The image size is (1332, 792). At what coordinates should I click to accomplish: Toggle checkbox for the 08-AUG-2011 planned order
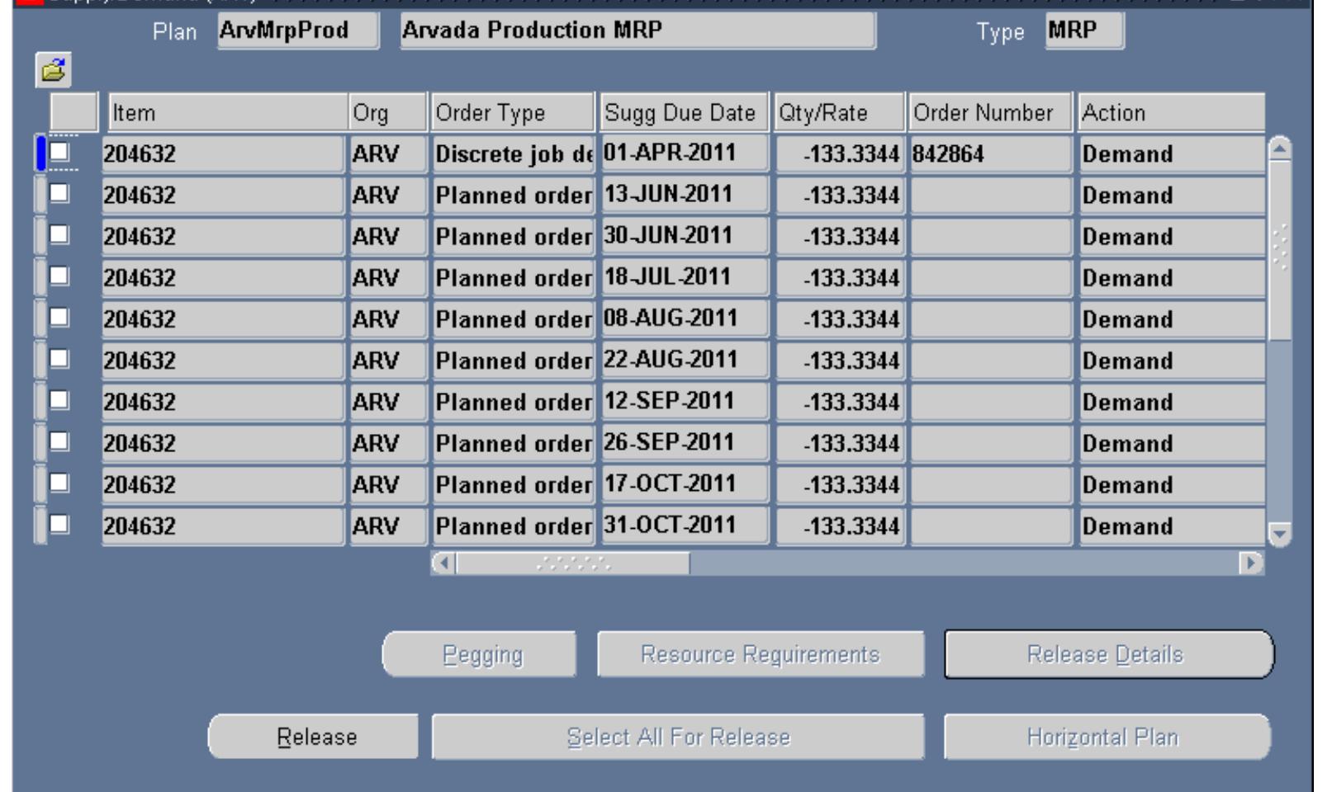[59, 317]
